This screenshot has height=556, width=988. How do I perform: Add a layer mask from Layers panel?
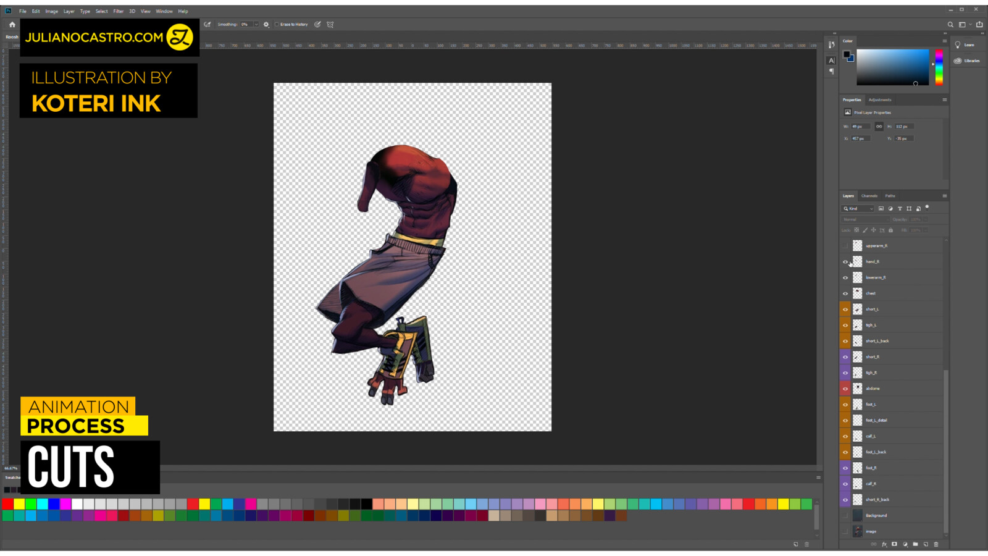click(x=894, y=544)
